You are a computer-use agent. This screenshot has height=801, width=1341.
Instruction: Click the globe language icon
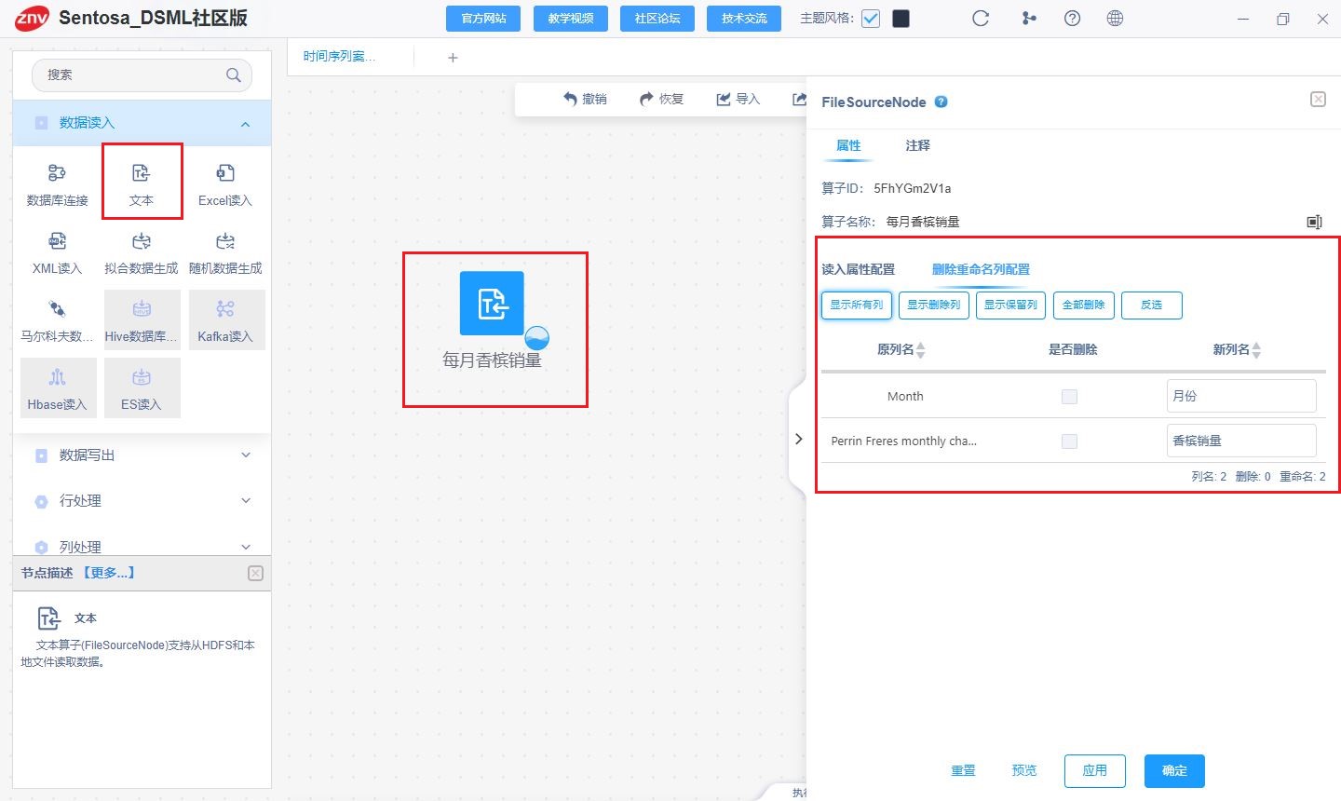(x=1115, y=18)
